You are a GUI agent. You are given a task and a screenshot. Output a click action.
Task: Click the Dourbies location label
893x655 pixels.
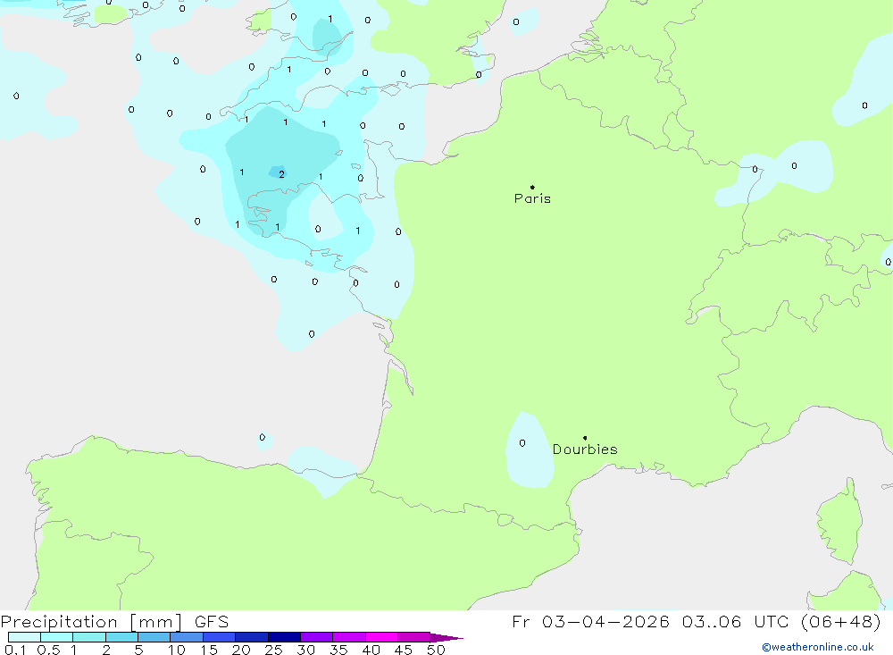point(585,449)
